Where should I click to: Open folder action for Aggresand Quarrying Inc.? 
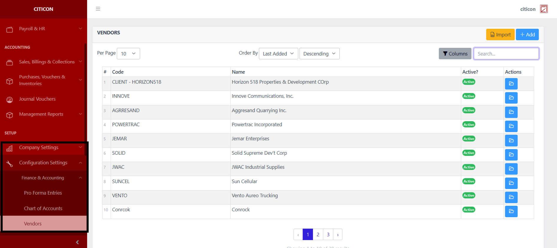click(511, 112)
